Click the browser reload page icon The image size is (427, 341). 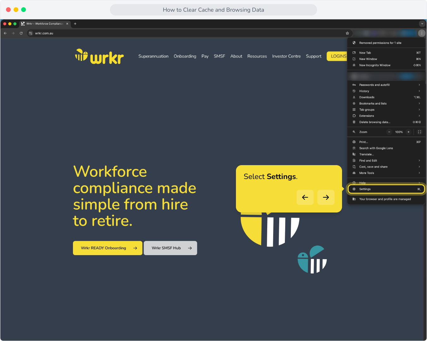coord(21,33)
